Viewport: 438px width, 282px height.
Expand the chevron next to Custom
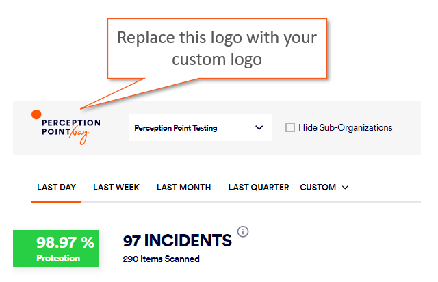click(x=345, y=188)
